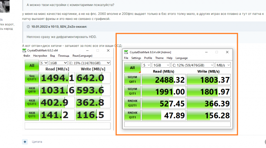The height and width of the screenshot is (148, 266).
Task: Open the File menu
Action: coord(126,58)
